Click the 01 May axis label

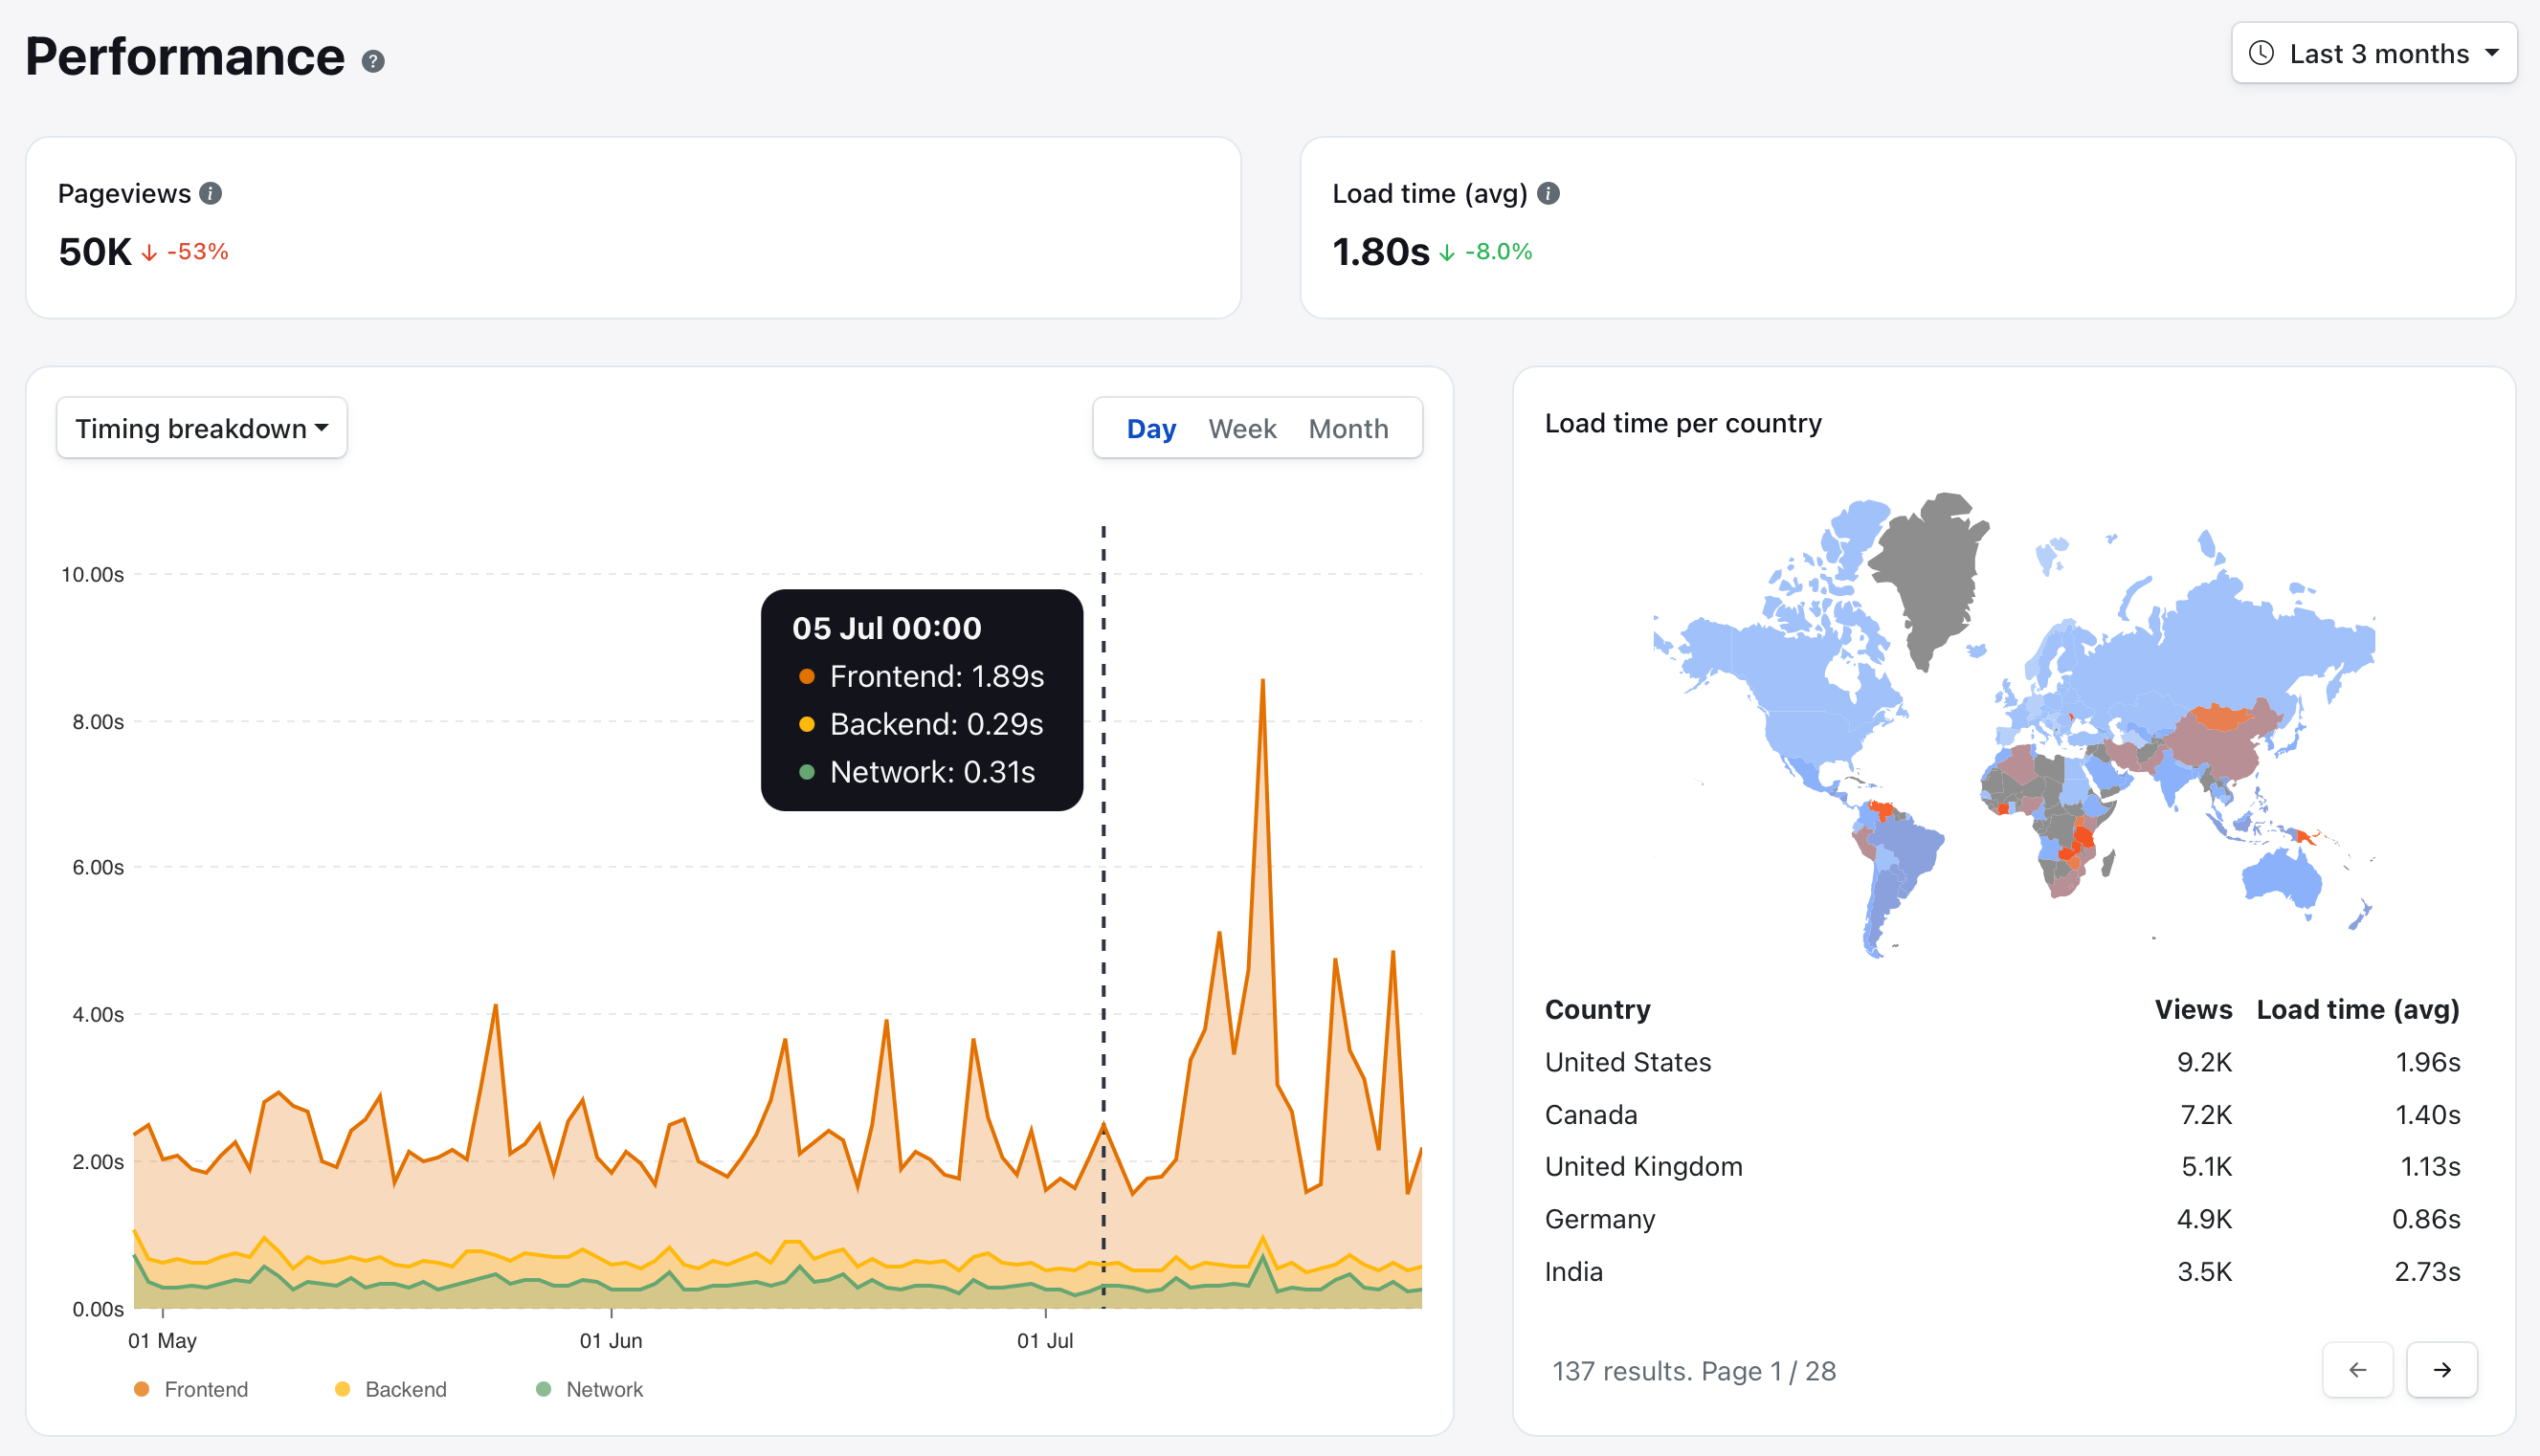(162, 1340)
